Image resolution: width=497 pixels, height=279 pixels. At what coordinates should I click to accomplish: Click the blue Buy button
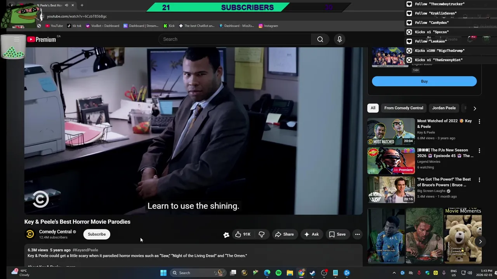coord(424,81)
